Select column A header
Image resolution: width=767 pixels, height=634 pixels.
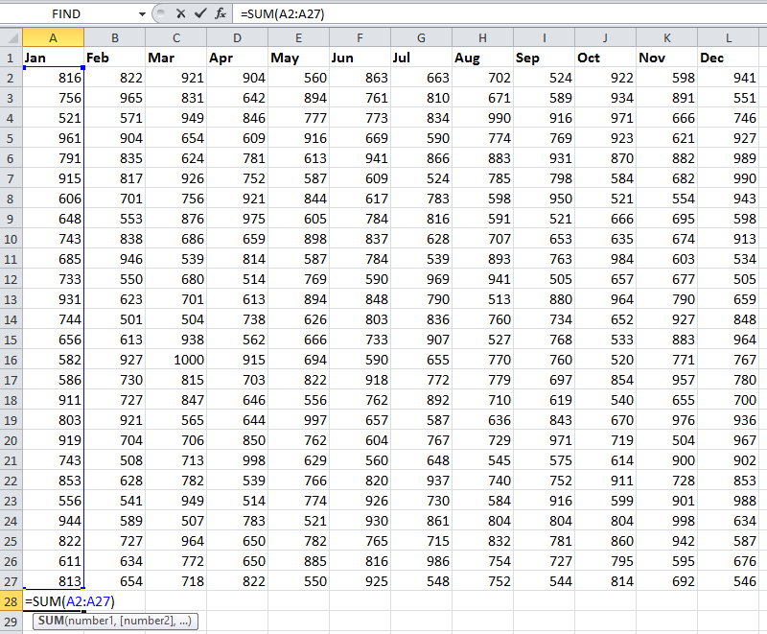pyautogui.click(x=54, y=38)
